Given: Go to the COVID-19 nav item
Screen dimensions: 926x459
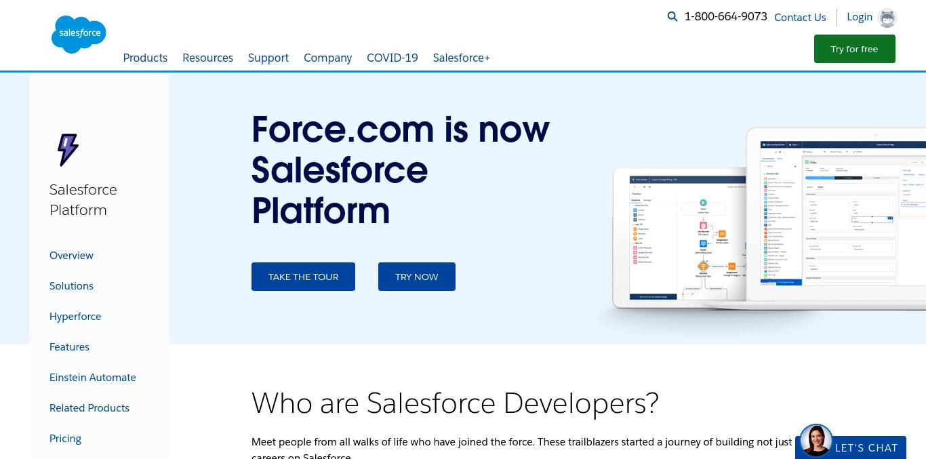Looking at the screenshot, I should point(392,58).
